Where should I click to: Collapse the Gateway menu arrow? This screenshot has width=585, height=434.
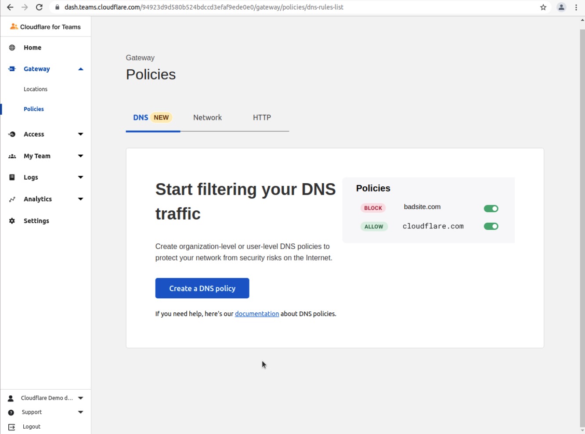81,69
